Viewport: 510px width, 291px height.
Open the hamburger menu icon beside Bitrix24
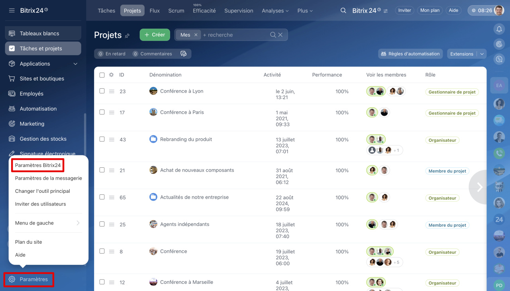[x=12, y=10]
